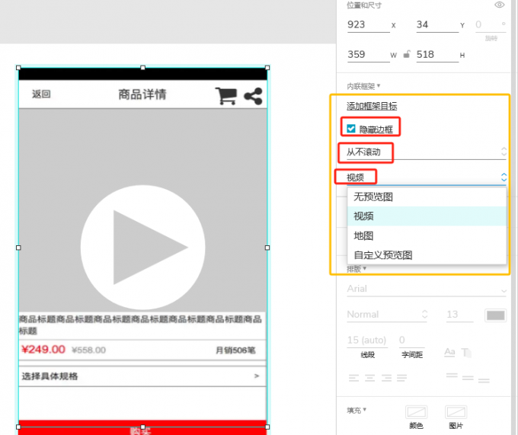Click the vertical align middle icon
The image size is (518, 435).
pyautogui.click(x=468, y=378)
